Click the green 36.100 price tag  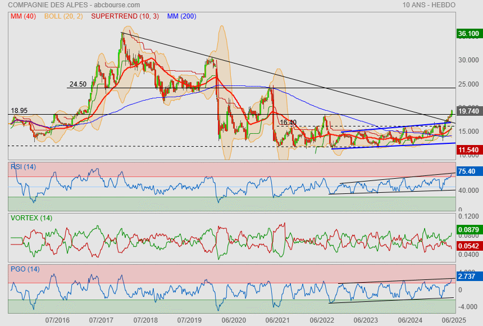tap(468, 33)
